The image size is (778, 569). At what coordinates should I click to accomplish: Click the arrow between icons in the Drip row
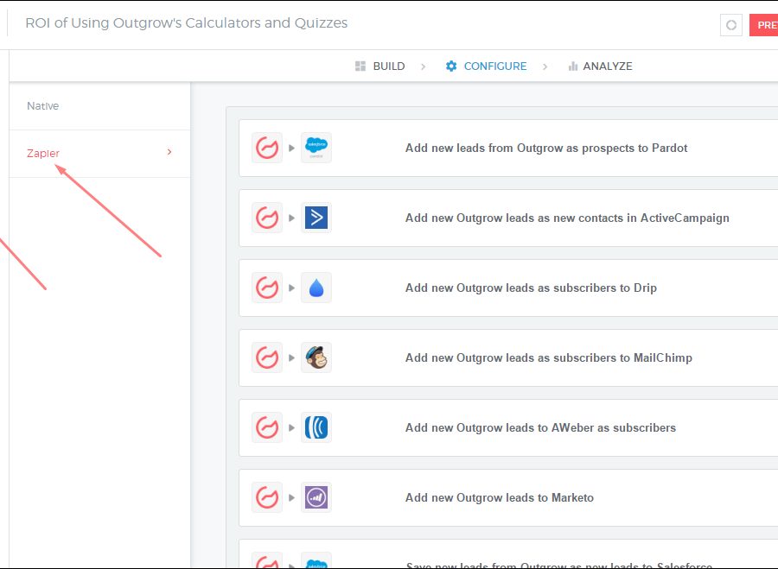click(291, 288)
